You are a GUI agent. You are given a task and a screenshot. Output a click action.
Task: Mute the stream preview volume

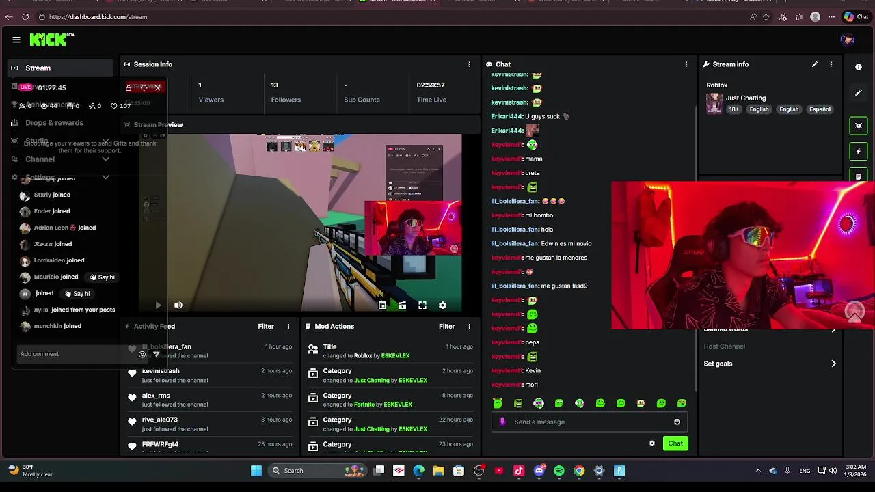tap(178, 305)
